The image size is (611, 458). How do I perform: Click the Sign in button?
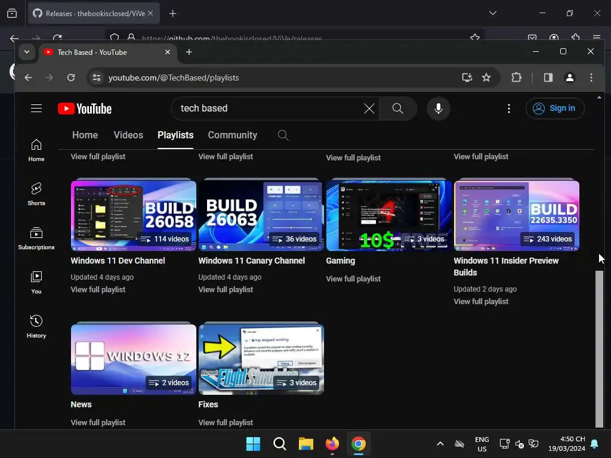[554, 109]
